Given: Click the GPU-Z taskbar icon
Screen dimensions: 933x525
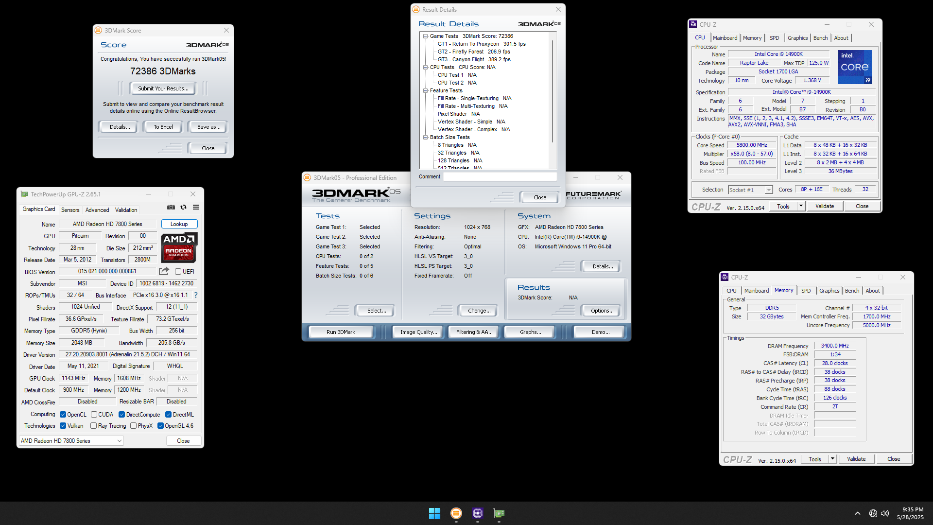Looking at the screenshot, I should (499, 513).
